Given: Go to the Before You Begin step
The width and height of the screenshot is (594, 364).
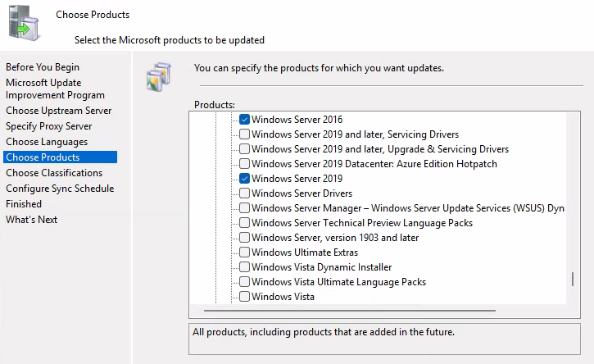Looking at the screenshot, I should [x=43, y=67].
